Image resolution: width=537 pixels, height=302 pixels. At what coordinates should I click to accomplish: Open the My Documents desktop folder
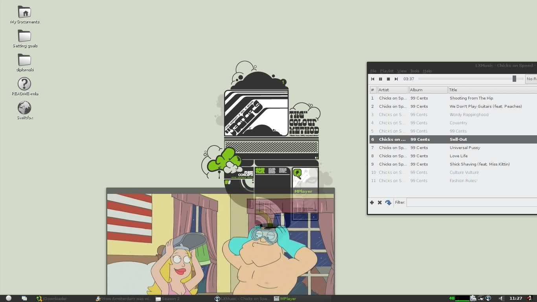pyautogui.click(x=24, y=15)
